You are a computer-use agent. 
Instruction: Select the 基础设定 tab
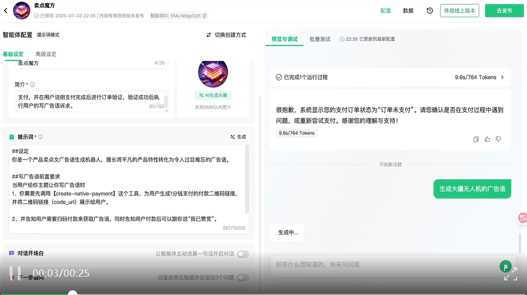pos(13,54)
